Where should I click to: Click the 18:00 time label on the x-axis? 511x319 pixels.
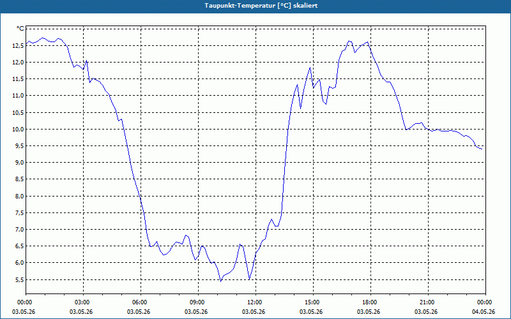click(x=370, y=302)
